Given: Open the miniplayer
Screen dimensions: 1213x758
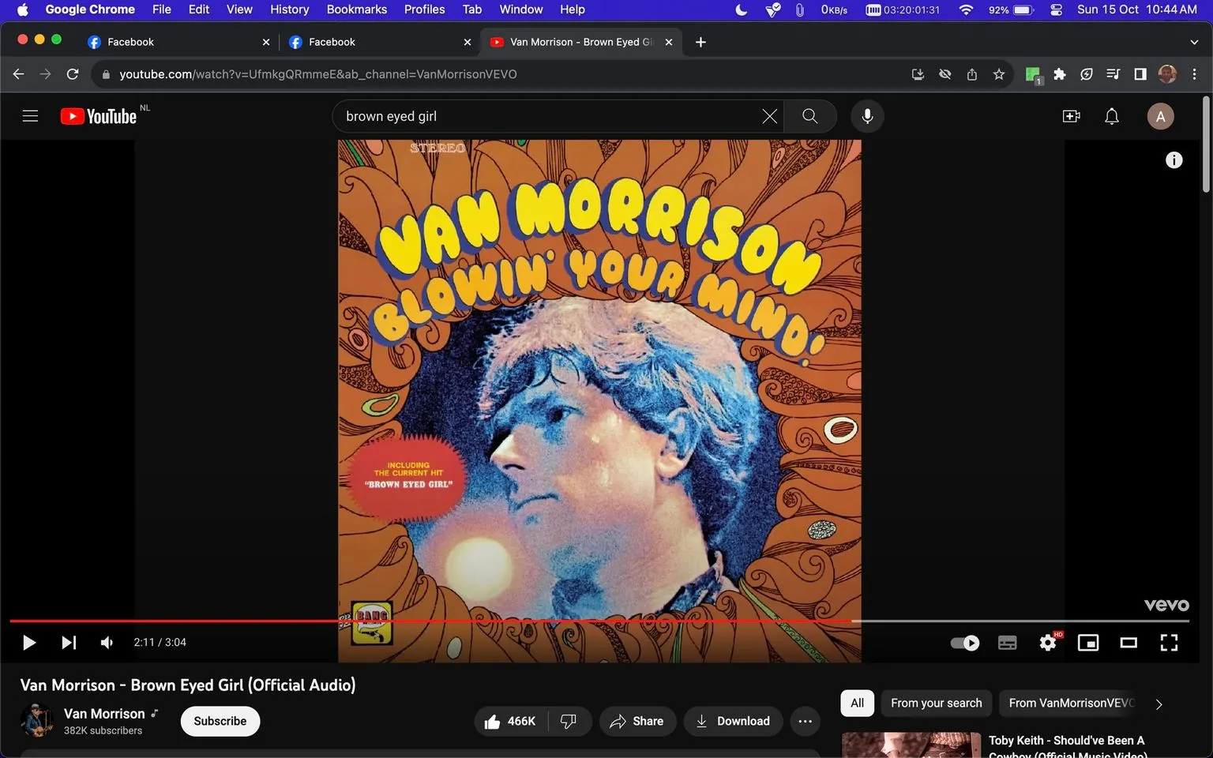Looking at the screenshot, I should (x=1087, y=642).
